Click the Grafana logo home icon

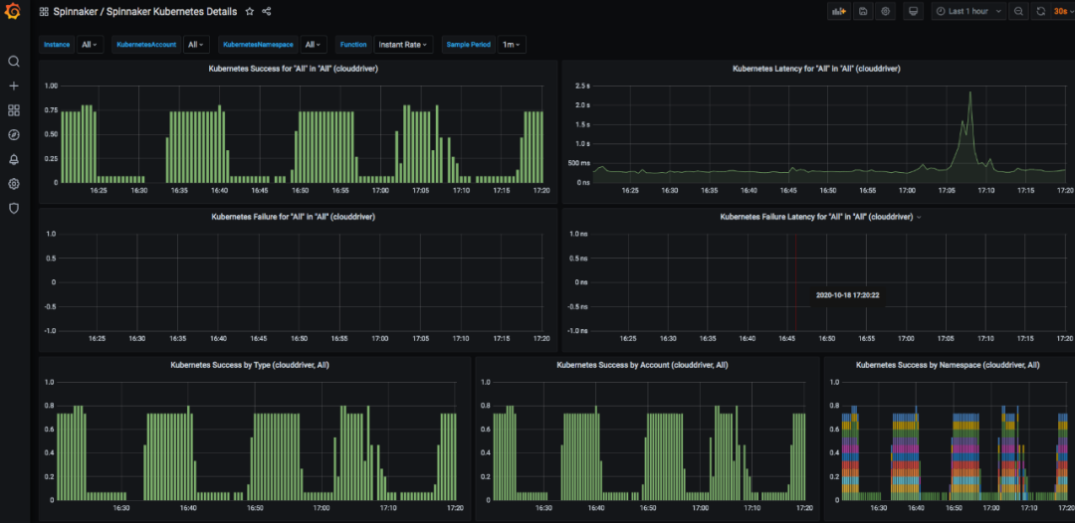pyautogui.click(x=14, y=12)
